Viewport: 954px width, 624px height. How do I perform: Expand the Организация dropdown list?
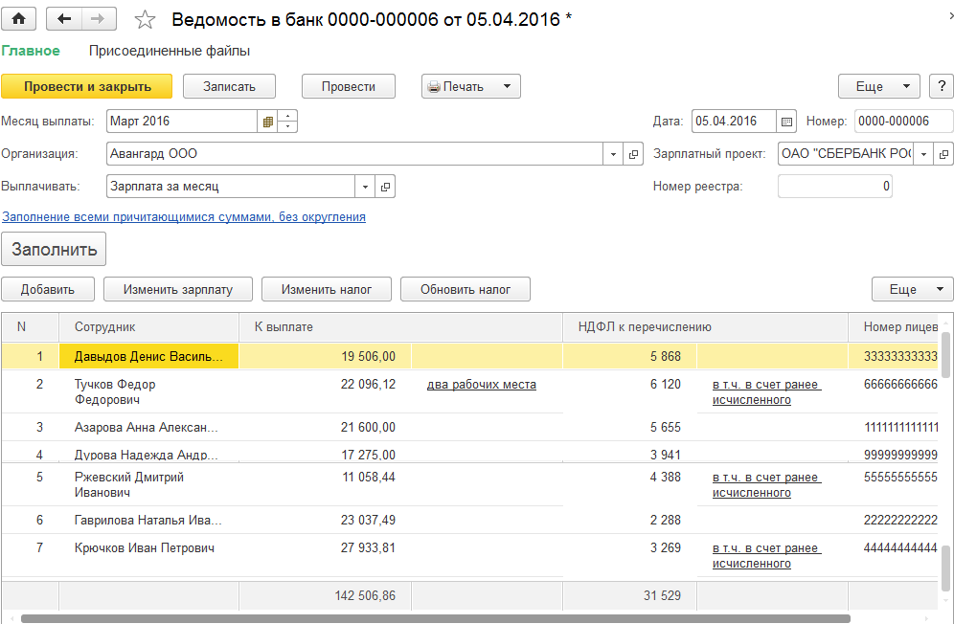[614, 154]
